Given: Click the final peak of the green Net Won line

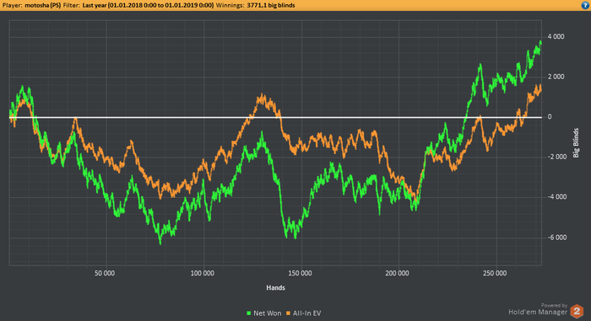Looking at the screenshot, I should tap(540, 41).
